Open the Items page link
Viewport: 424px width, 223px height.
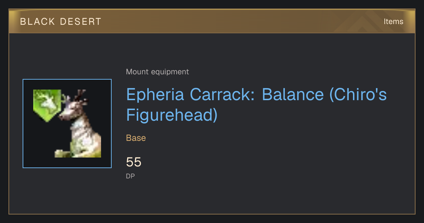393,22
